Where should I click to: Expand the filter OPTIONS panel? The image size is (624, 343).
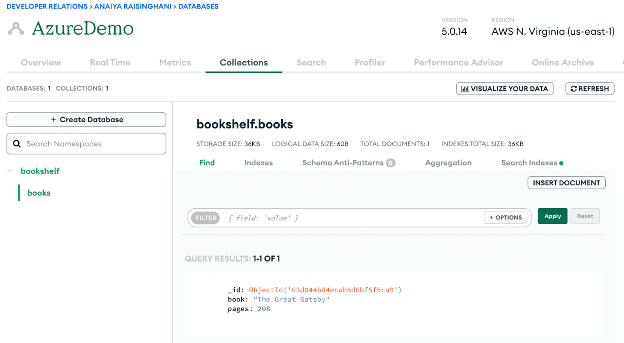pyautogui.click(x=506, y=218)
